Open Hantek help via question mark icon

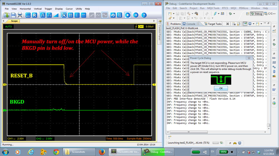(144, 15)
